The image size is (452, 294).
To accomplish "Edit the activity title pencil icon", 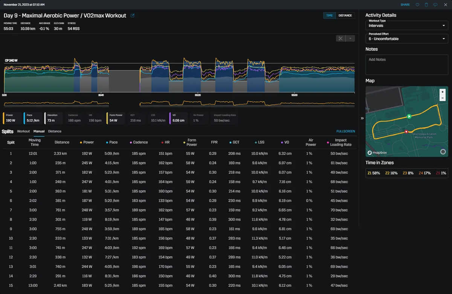I will tap(132, 15).
